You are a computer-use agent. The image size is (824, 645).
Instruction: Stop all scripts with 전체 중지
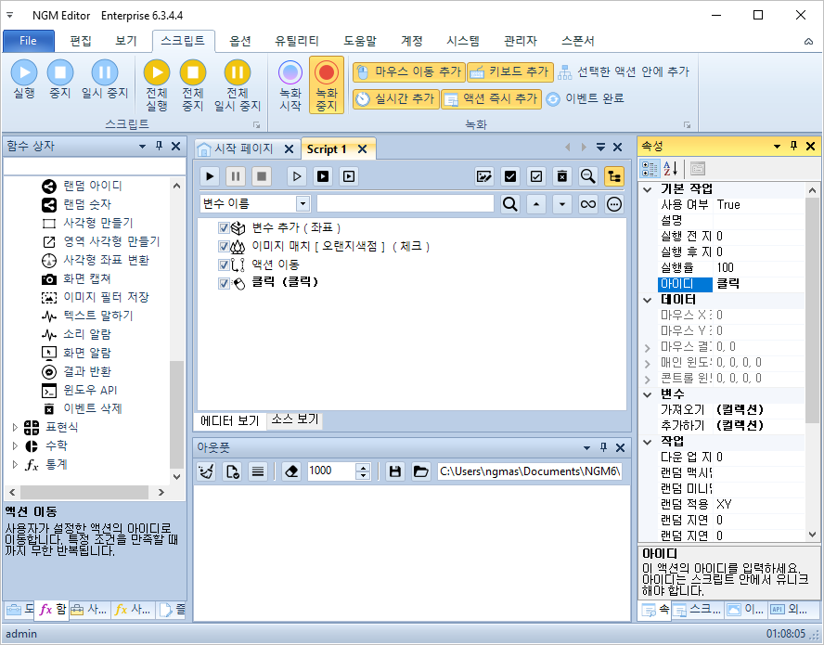tap(193, 85)
